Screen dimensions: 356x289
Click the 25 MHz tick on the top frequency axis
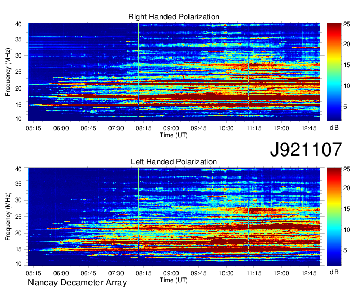point(18,72)
